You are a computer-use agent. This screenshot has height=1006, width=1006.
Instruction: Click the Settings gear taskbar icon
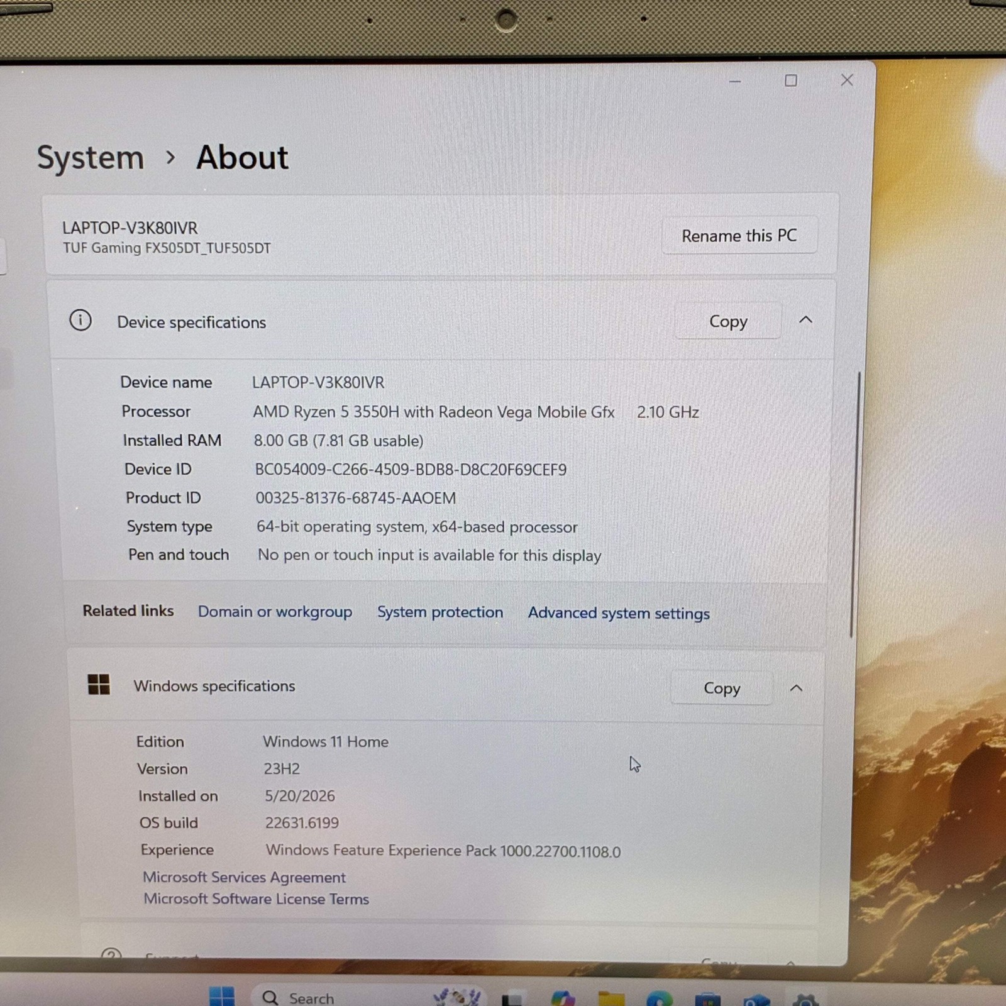[805, 999]
